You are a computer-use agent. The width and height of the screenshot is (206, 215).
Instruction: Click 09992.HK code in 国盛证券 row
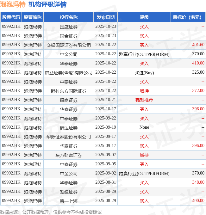11,26
